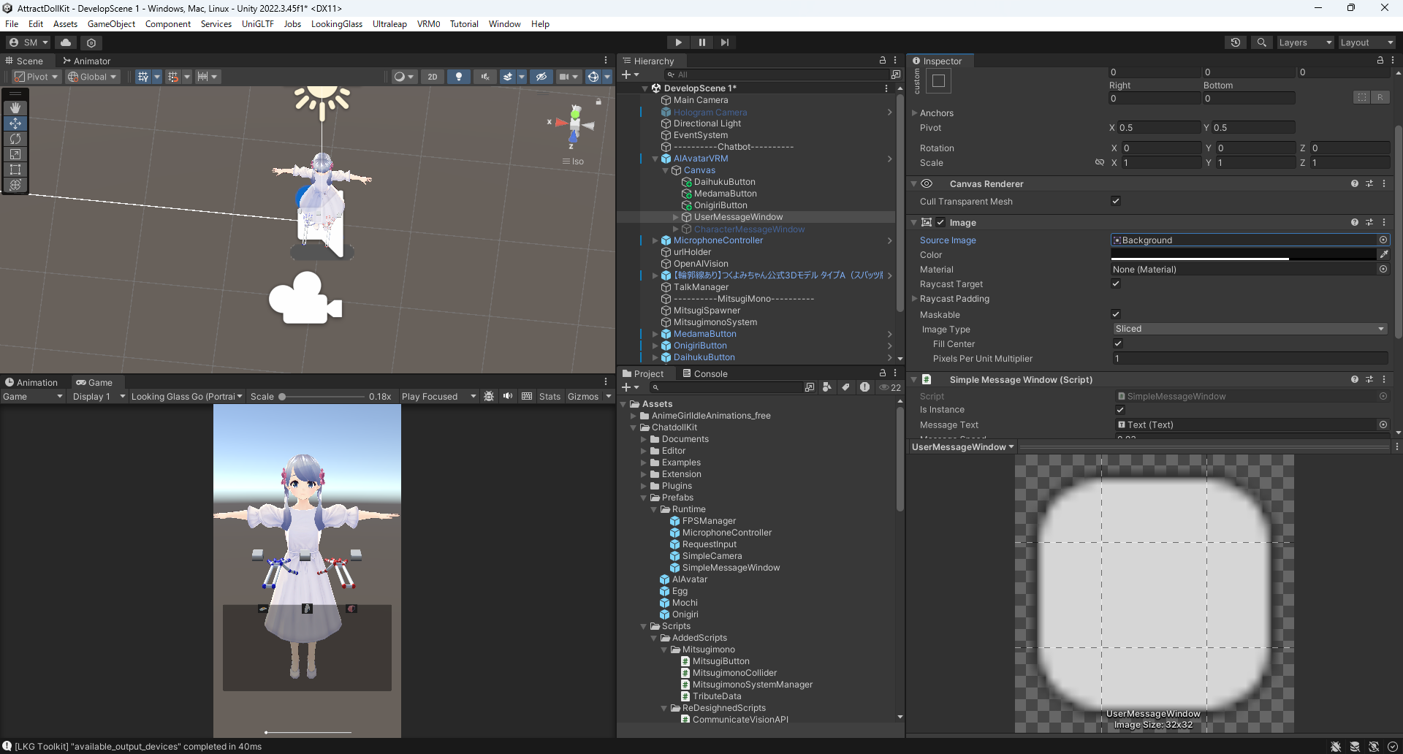The height and width of the screenshot is (754, 1403).
Task: Toggle the Fill Center checkbox
Action: point(1117,343)
